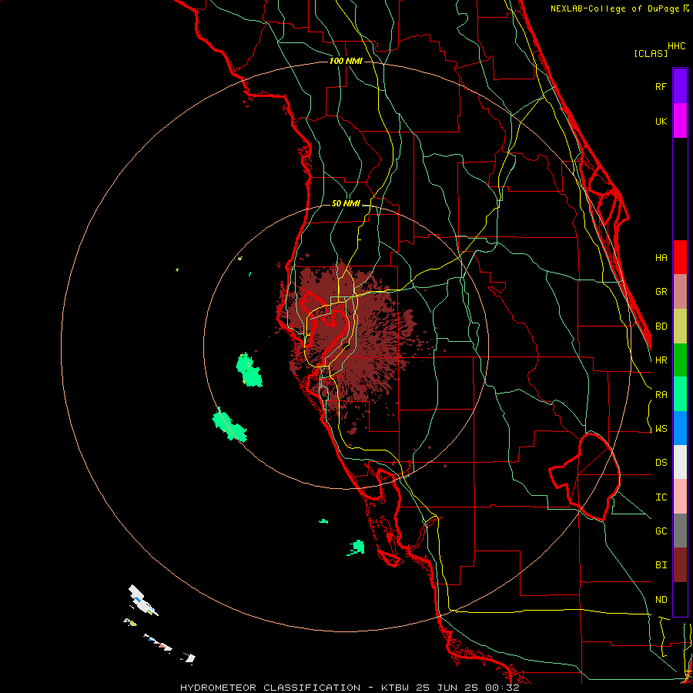Click the "100 NMI" range ring label
The width and height of the screenshot is (693, 693).
coord(346,61)
